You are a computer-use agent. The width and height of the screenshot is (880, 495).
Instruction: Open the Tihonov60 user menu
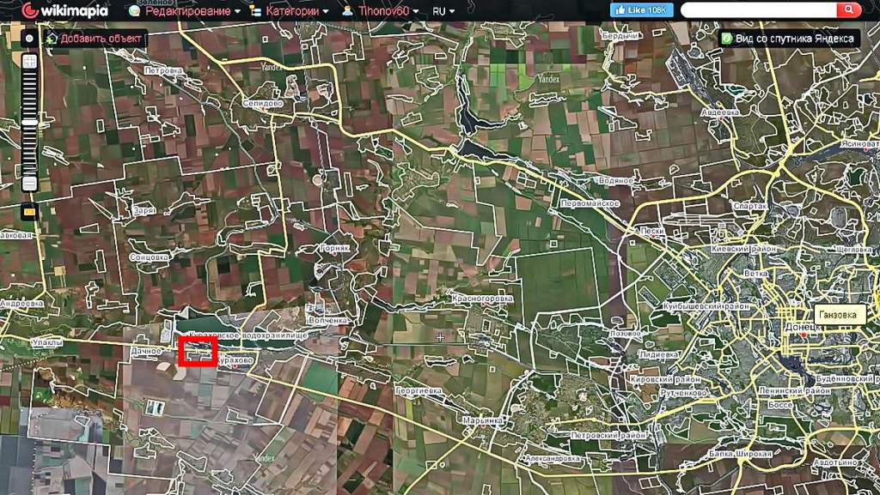pos(380,11)
